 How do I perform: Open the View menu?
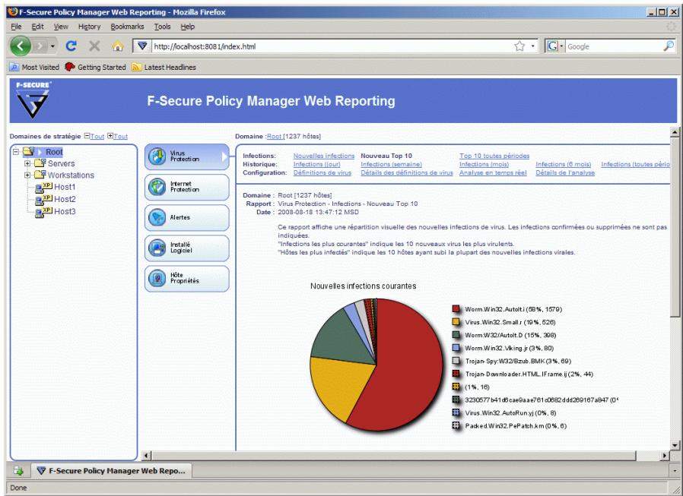(x=61, y=27)
